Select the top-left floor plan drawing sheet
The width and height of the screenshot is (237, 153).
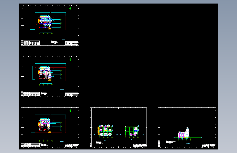tap(50, 25)
